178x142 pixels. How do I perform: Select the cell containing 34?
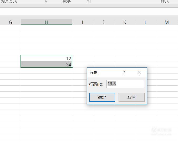(x=47, y=64)
